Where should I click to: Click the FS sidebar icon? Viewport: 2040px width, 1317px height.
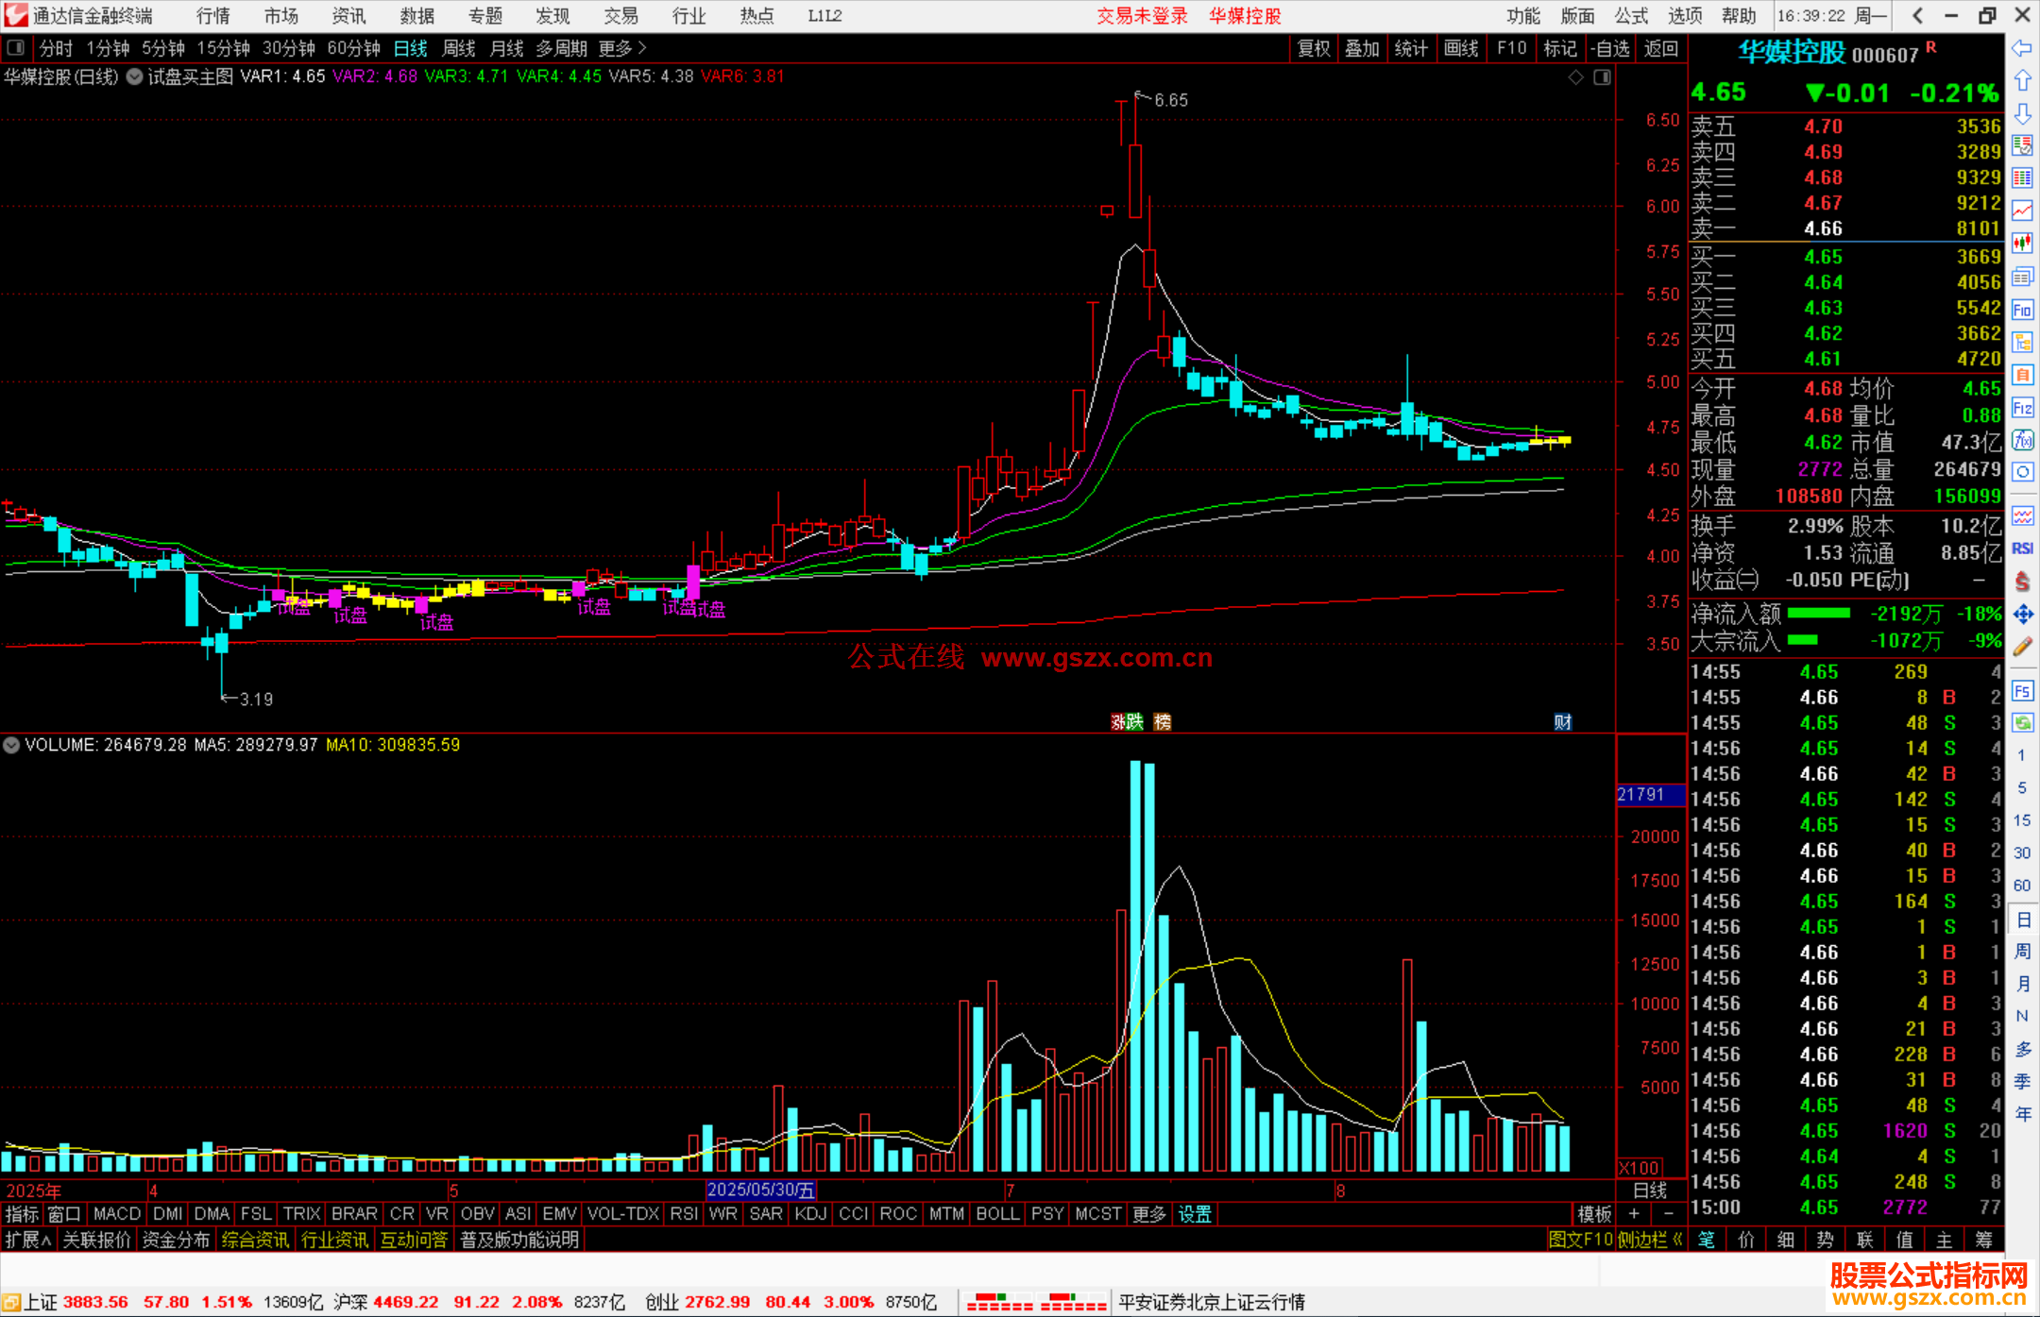point(2022,691)
